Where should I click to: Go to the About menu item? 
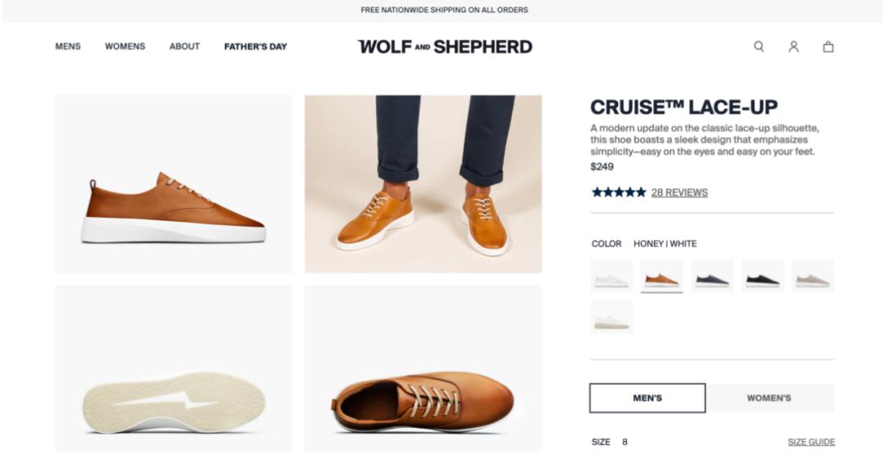click(185, 47)
